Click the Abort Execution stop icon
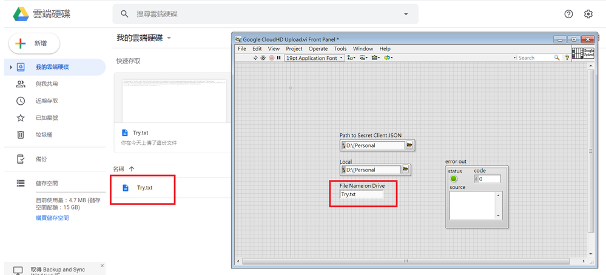The image size is (606, 275). coord(272,58)
